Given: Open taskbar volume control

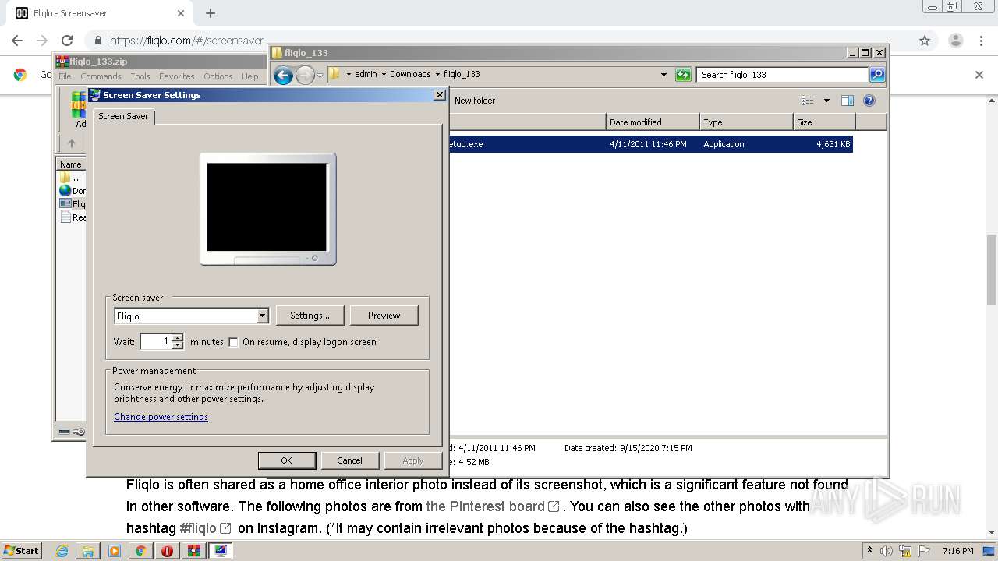Looking at the screenshot, I should point(886,551).
